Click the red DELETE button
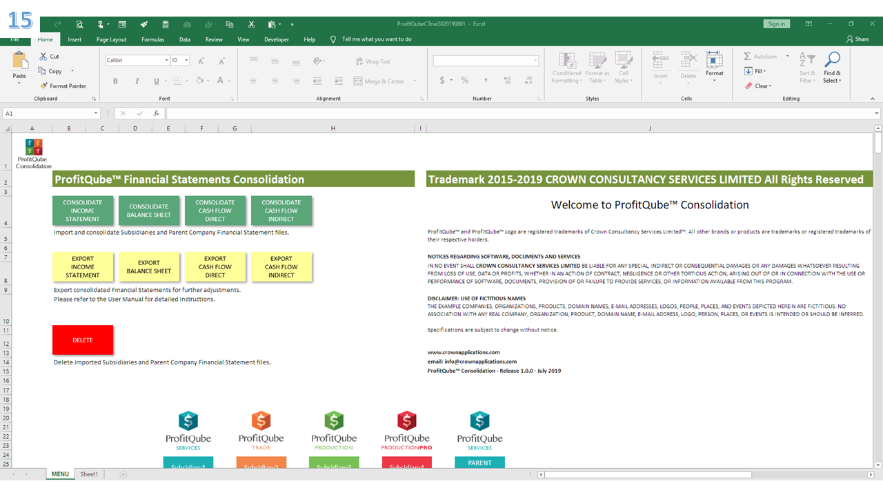883x497 pixels. tap(83, 340)
